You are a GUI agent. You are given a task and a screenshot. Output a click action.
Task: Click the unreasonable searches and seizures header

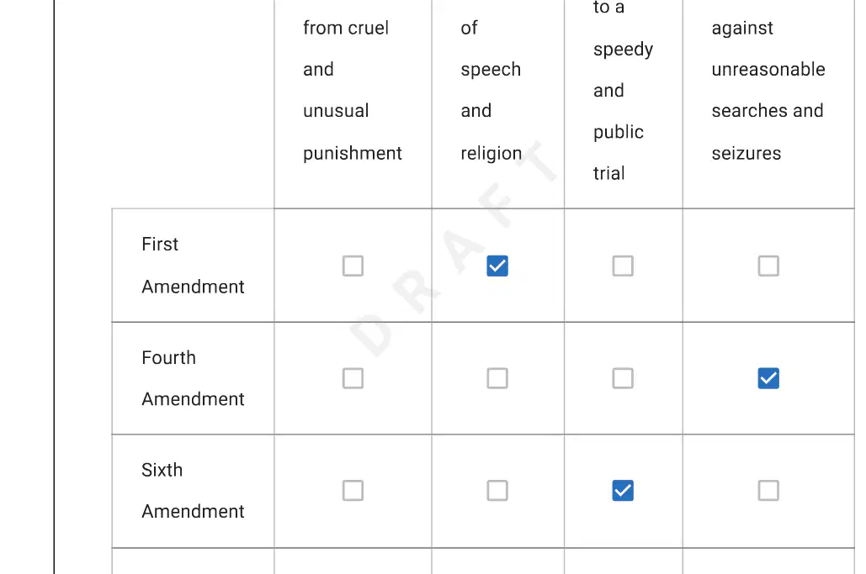(768, 91)
